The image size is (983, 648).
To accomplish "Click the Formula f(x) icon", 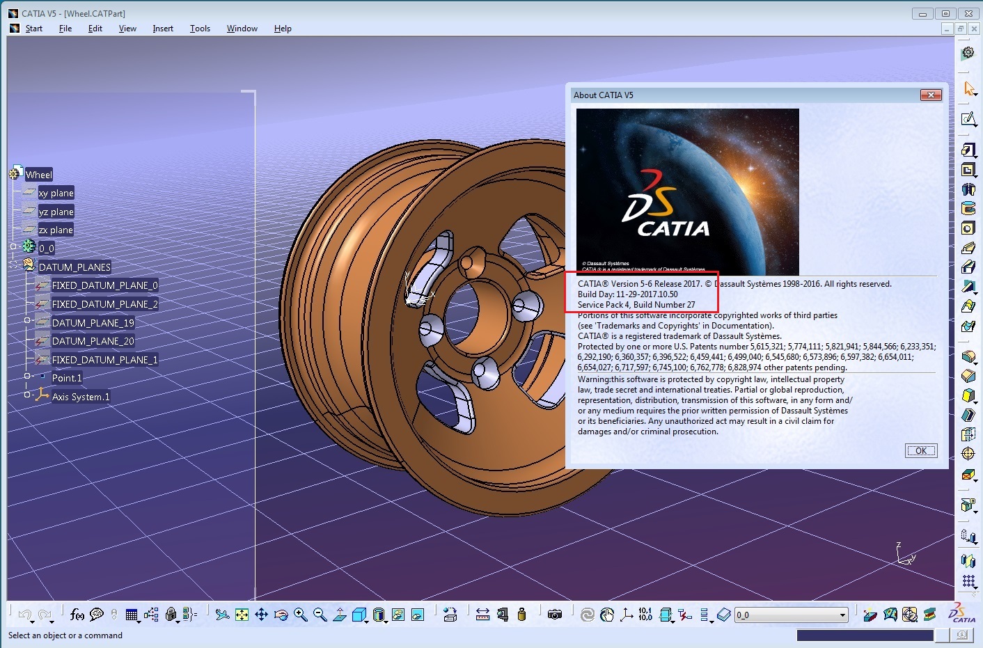I will (x=77, y=615).
